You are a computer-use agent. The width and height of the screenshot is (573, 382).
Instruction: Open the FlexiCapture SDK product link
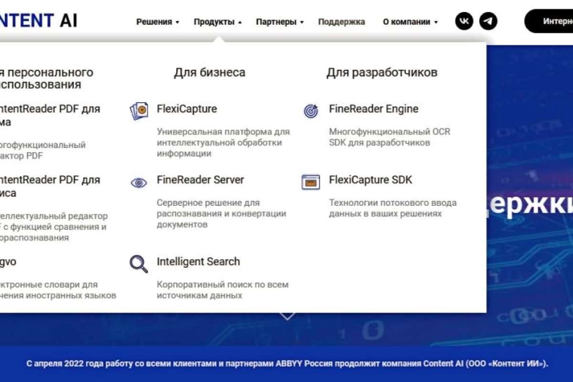point(370,180)
